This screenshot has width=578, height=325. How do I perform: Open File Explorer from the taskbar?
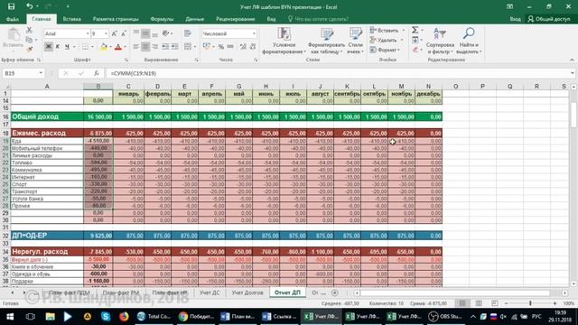(x=50, y=316)
